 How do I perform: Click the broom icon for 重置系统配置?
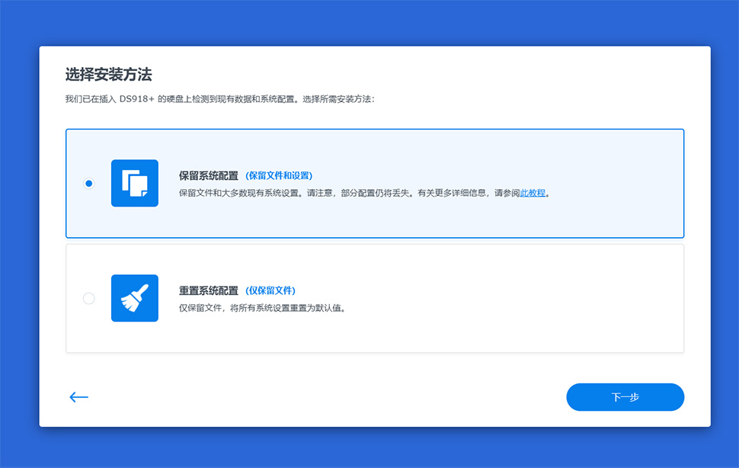coord(135,298)
